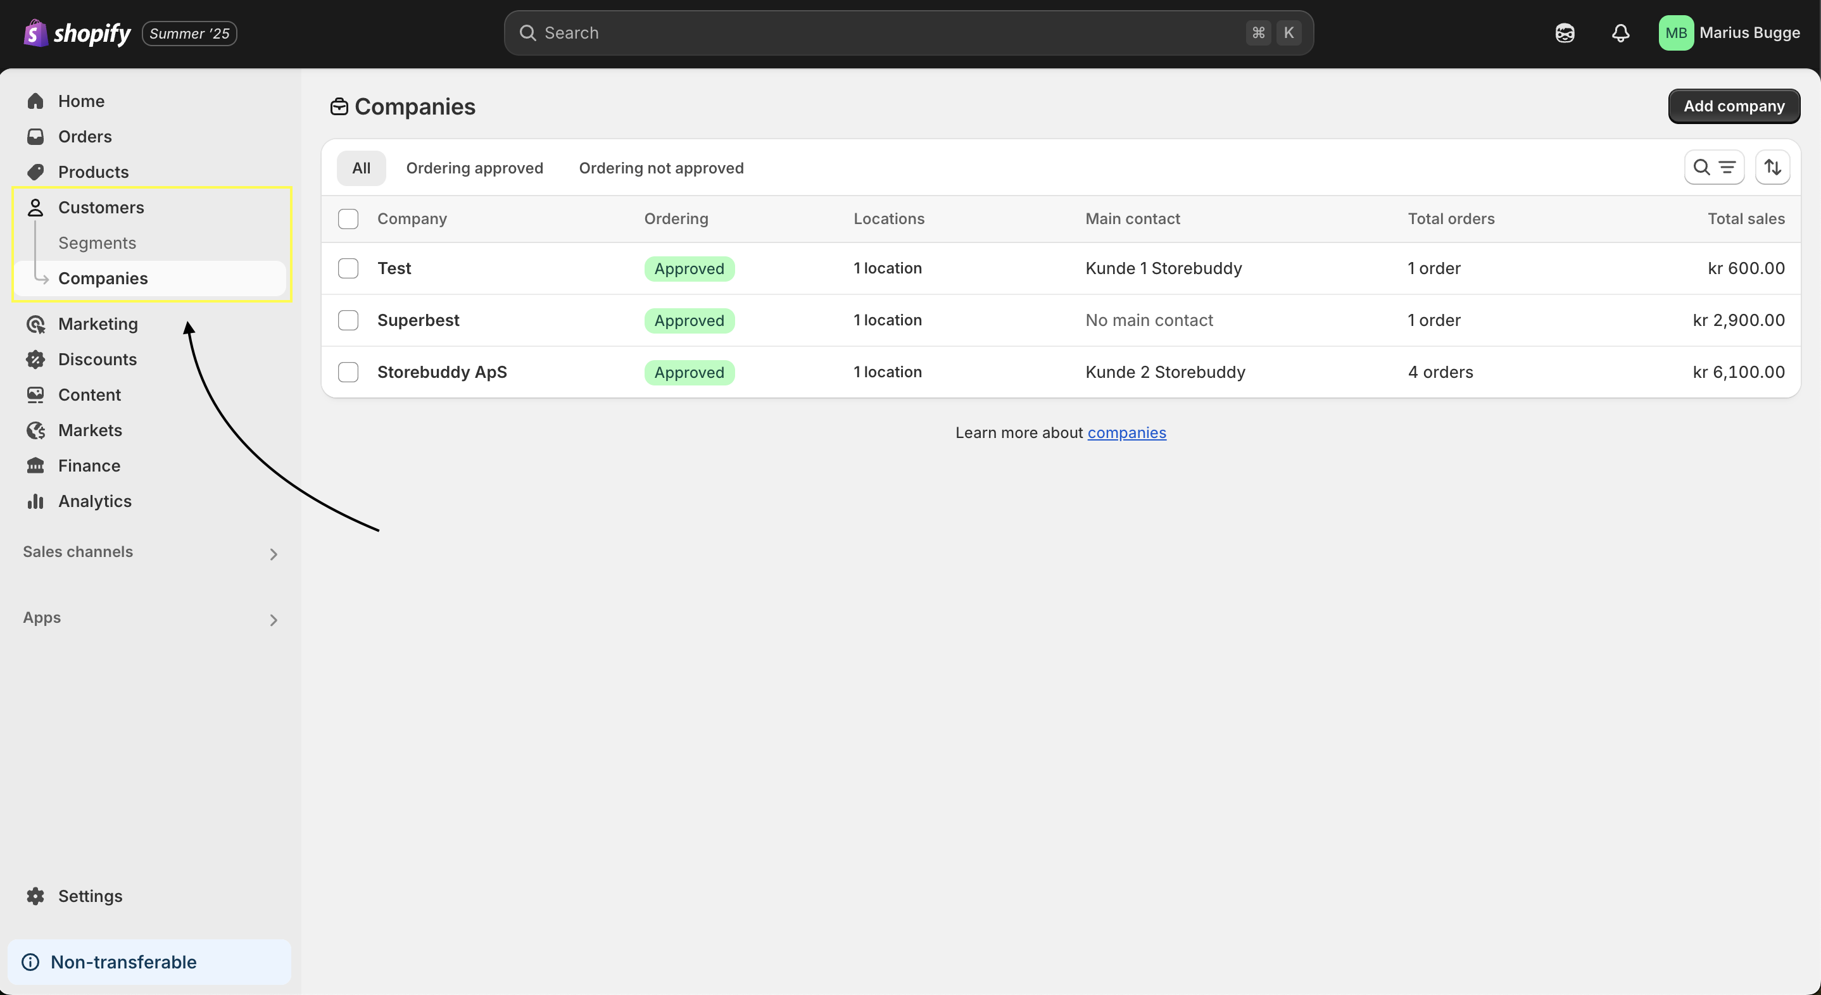Image resolution: width=1821 pixels, height=995 pixels.
Task: Click the Home icon in sidebar
Action: 35,101
